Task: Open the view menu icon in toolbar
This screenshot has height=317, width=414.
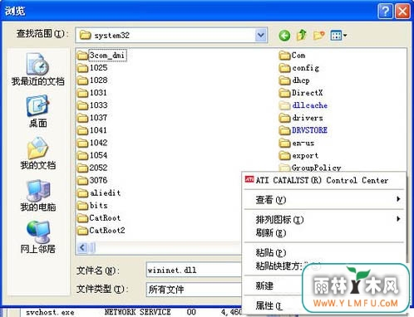Action: (x=338, y=36)
